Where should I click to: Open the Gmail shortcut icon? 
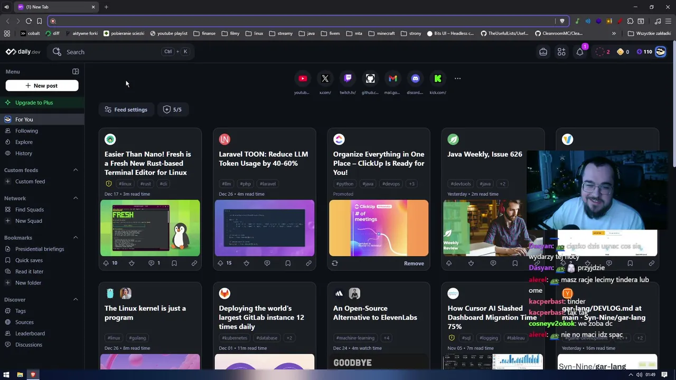pyautogui.click(x=393, y=79)
